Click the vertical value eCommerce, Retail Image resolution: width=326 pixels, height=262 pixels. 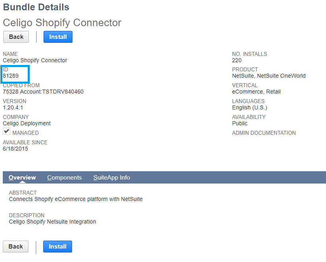pyautogui.click(x=256, y=92)
